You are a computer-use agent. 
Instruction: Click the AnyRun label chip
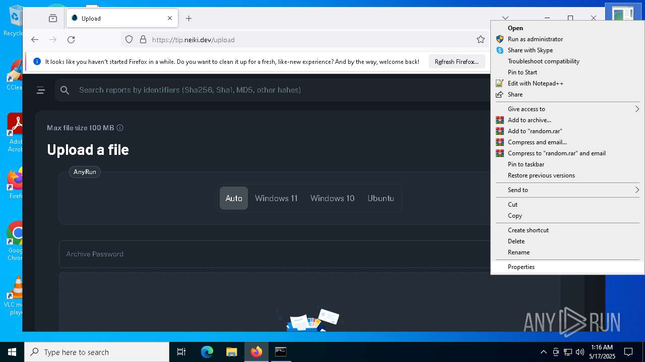pyautogui.click(x=85, y=172)
